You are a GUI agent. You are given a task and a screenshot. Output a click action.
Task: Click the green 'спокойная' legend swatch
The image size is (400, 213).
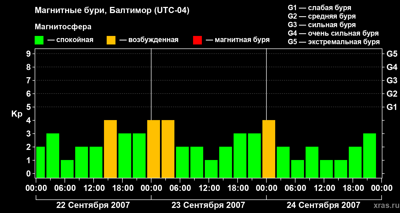pyautogui.click(x=39, y=40)
